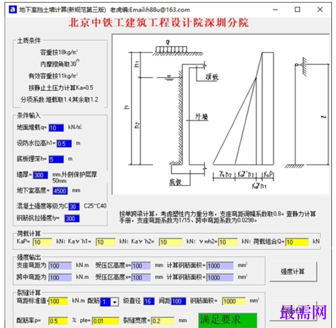Click the red 北京中铁工建筑工程设计院深圳分院 heading
Image resolution: width=336 pixels, height=328 pixels.
pyautogui.click(x=159, y=23)
